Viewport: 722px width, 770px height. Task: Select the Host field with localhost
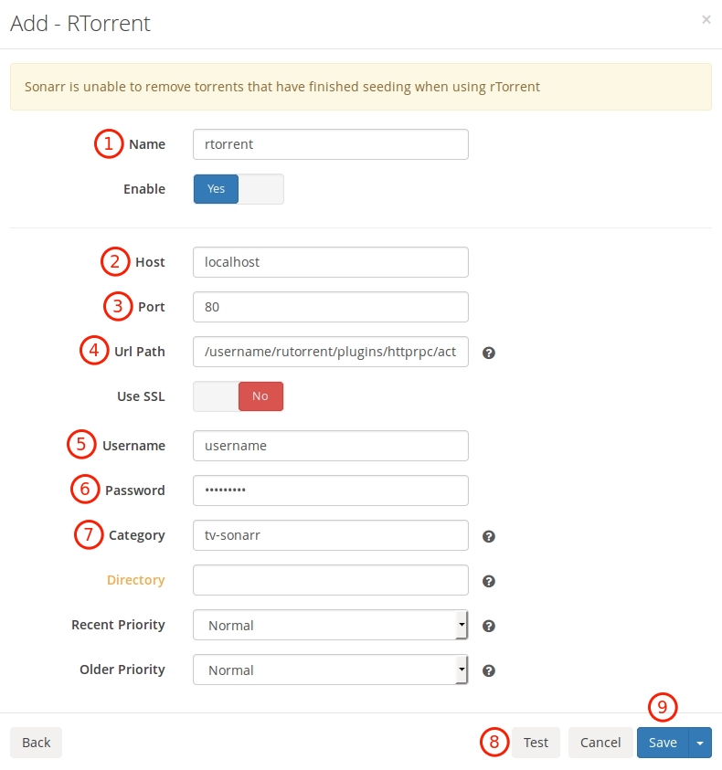coord(330,262)
